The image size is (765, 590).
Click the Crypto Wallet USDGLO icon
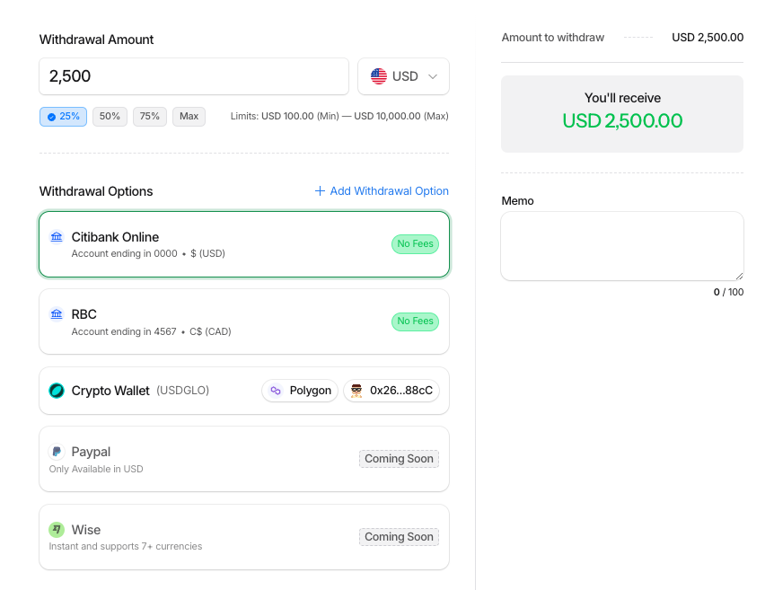pos(57,391)
